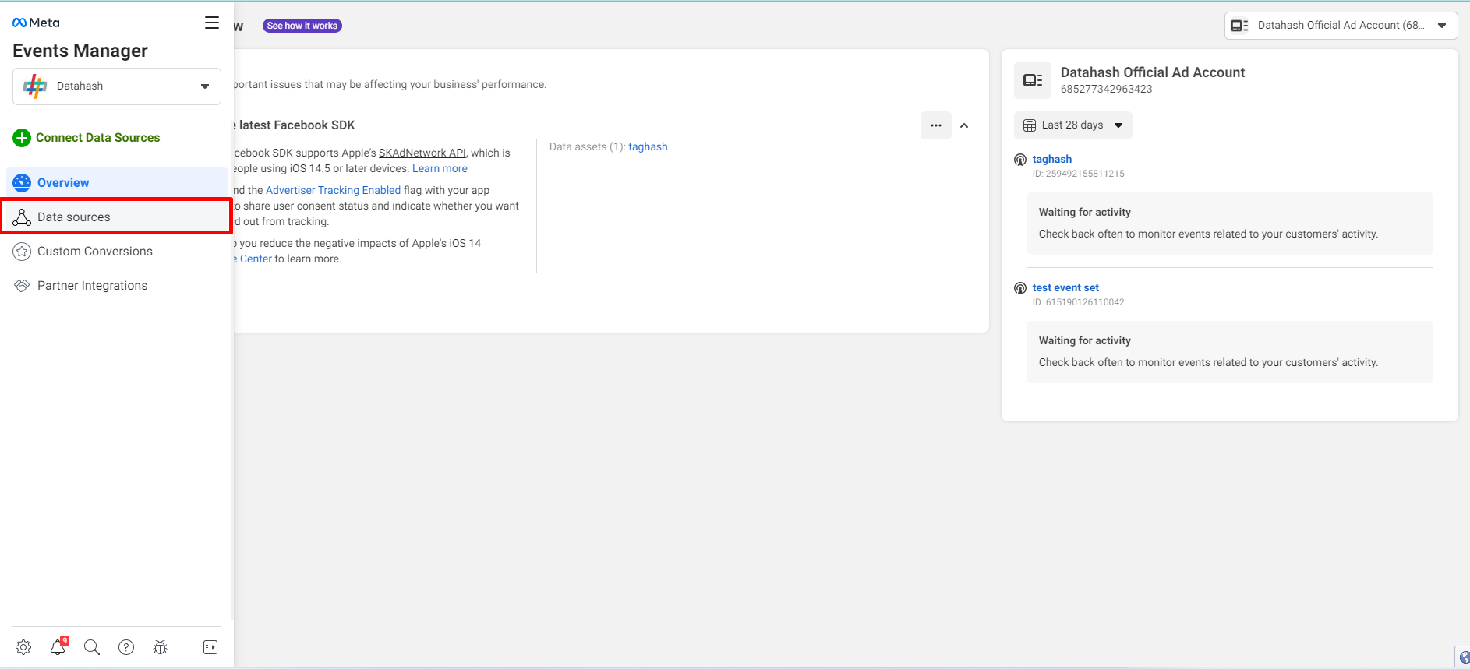The width and height of the screenshot is (1470, 669).
Task: Click the signal icon next to taghash
Action: [x=1020, y=160]
